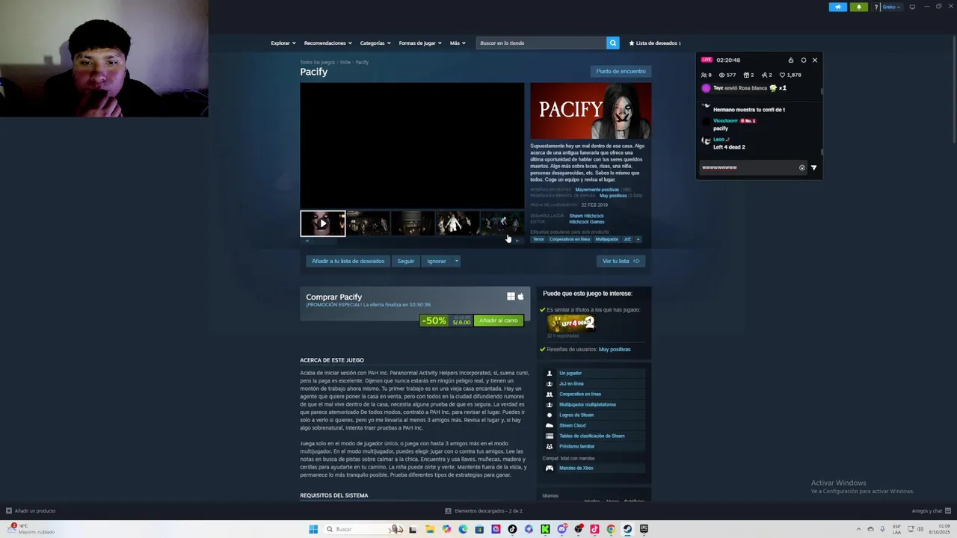Image resolution: width=957 pixels, height=538 pixels.
Task: Click the Steam Cloud feature icon
Action: click(x=550, y=425)
